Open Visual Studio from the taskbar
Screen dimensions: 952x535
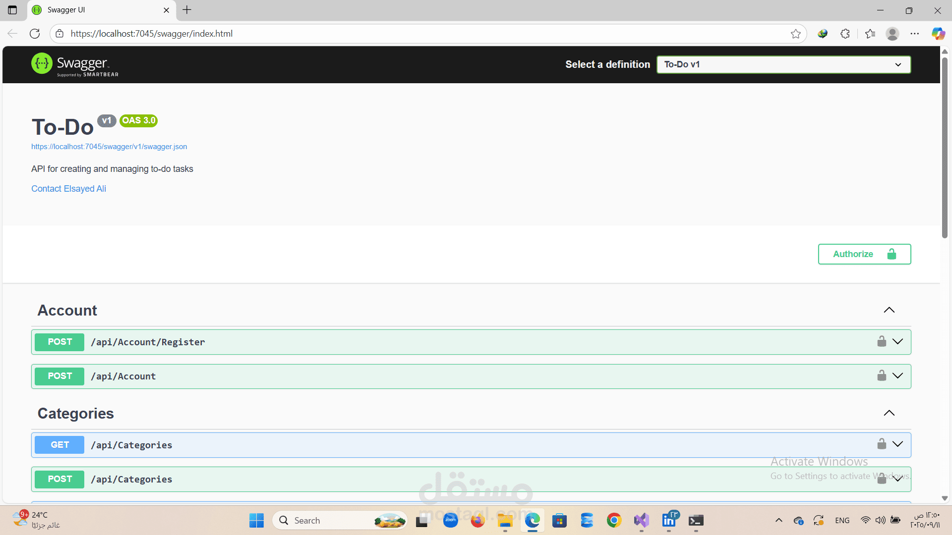coord(641,520)
